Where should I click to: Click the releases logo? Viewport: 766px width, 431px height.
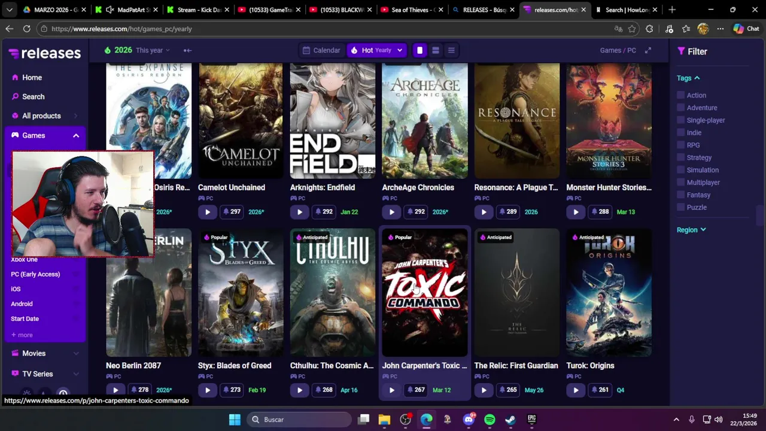(x=45, y=53)
